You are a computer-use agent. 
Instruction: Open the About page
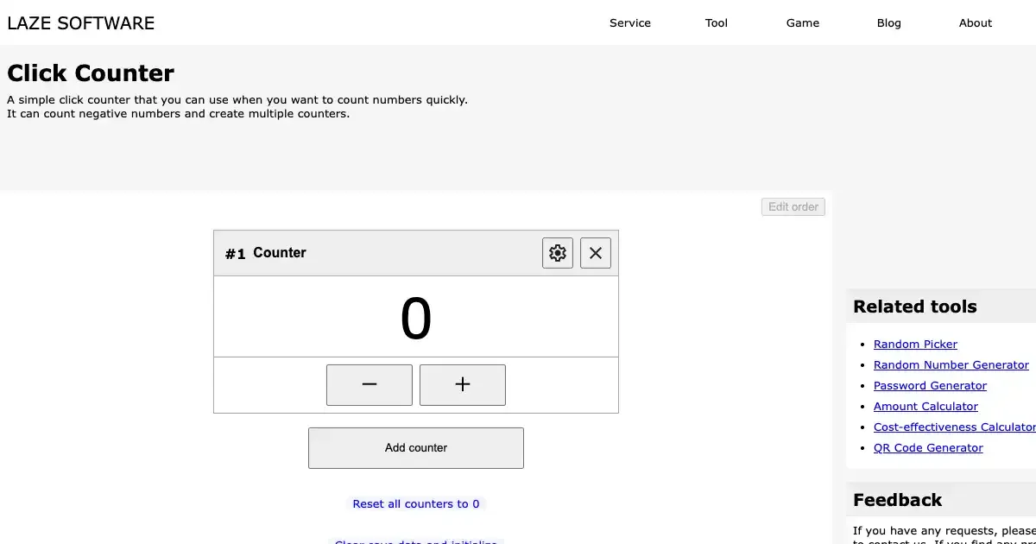click(x=976, y=23)
